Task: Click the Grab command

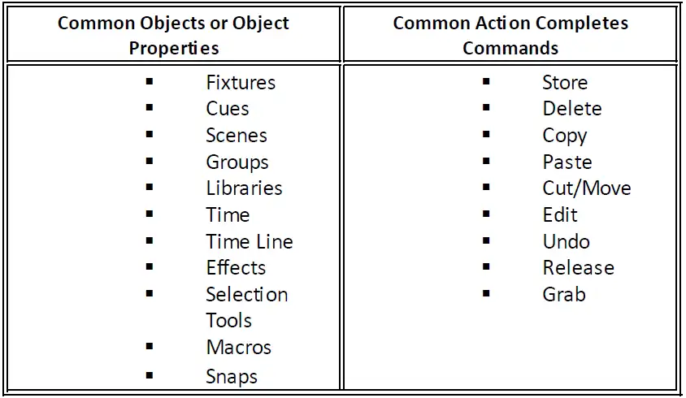Action: pos(564,295)
